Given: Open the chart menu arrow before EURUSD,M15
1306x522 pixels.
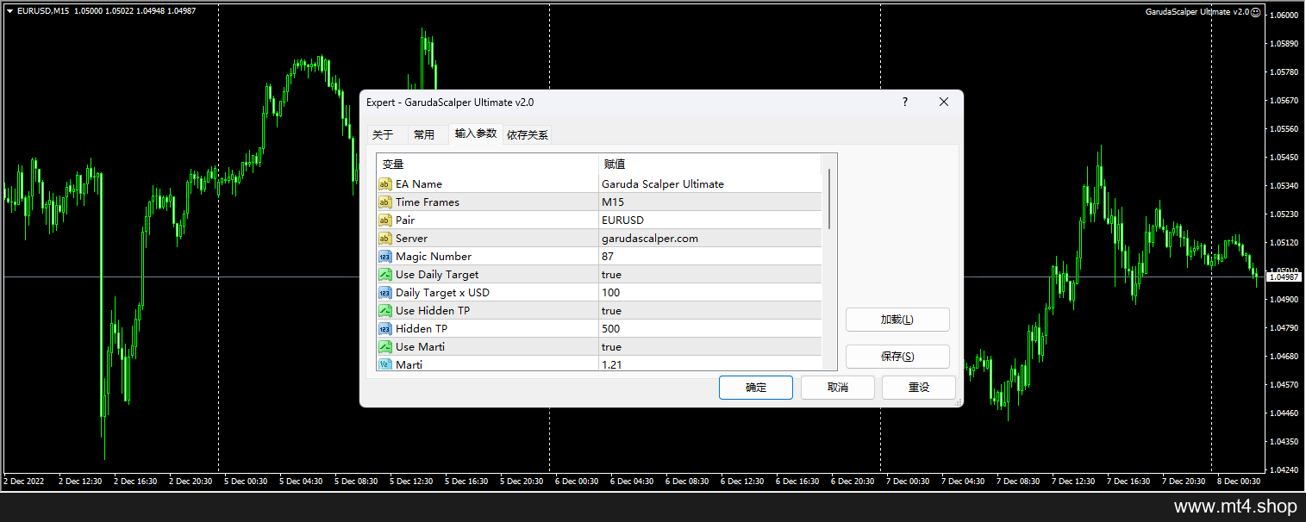Looking at the screenshot, I should [x=9, y=10].
